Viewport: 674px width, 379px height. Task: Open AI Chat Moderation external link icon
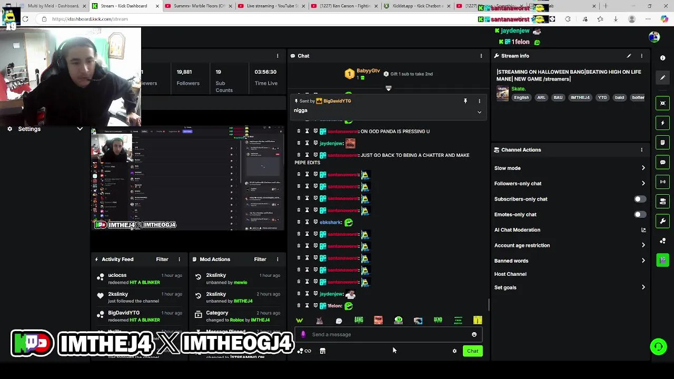coord(643,230)
